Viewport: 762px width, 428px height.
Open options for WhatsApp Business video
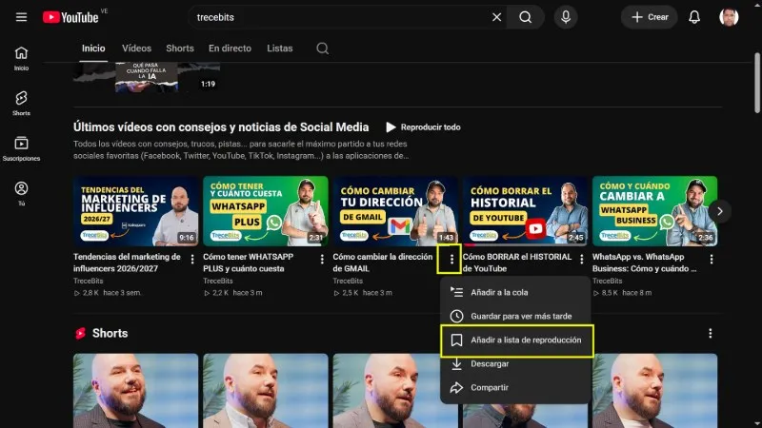712,260
